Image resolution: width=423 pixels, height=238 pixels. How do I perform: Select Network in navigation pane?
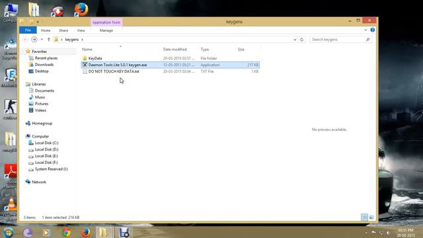point(39,182)
